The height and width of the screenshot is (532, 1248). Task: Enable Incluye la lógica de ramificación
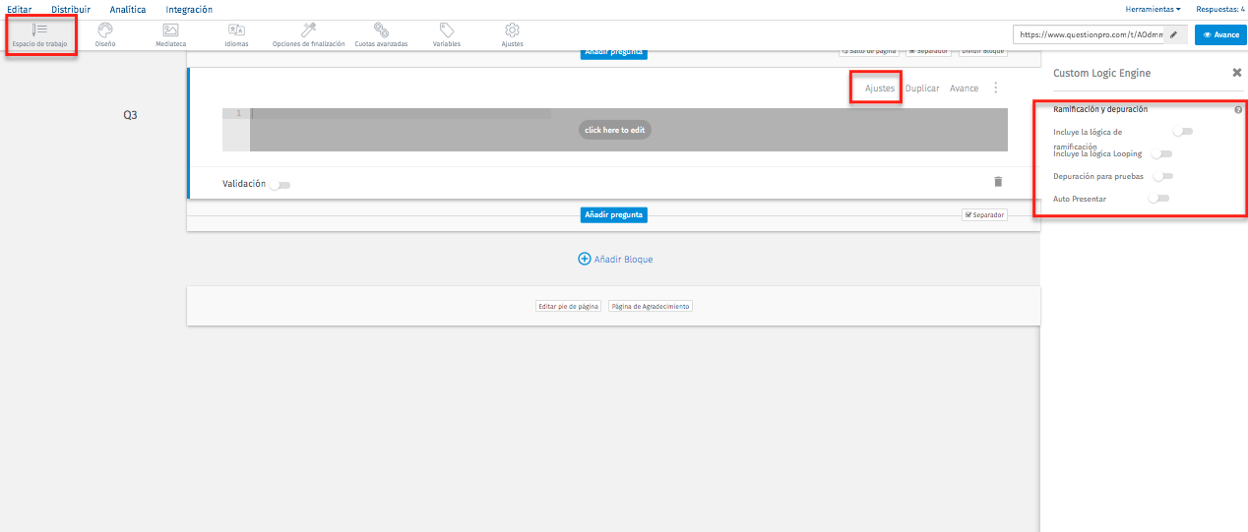pyautogui.click(x=1182, y=131)
